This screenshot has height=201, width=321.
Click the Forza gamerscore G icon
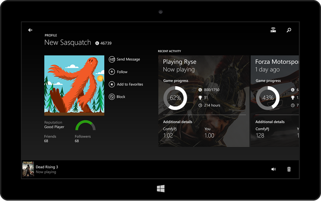coord(293,90)
